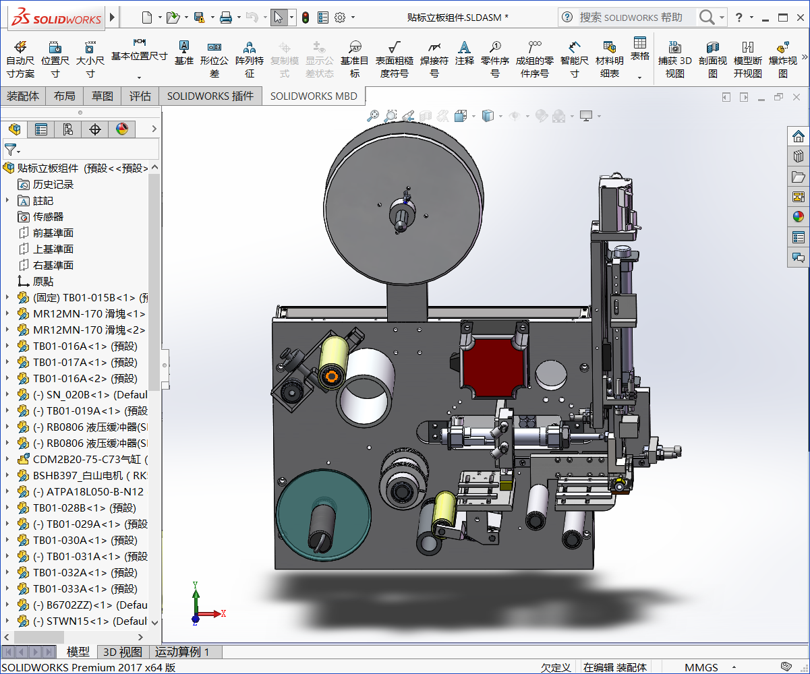
Task: Expand the 註記 annotations tree node
Action: (x=7, y=200)
